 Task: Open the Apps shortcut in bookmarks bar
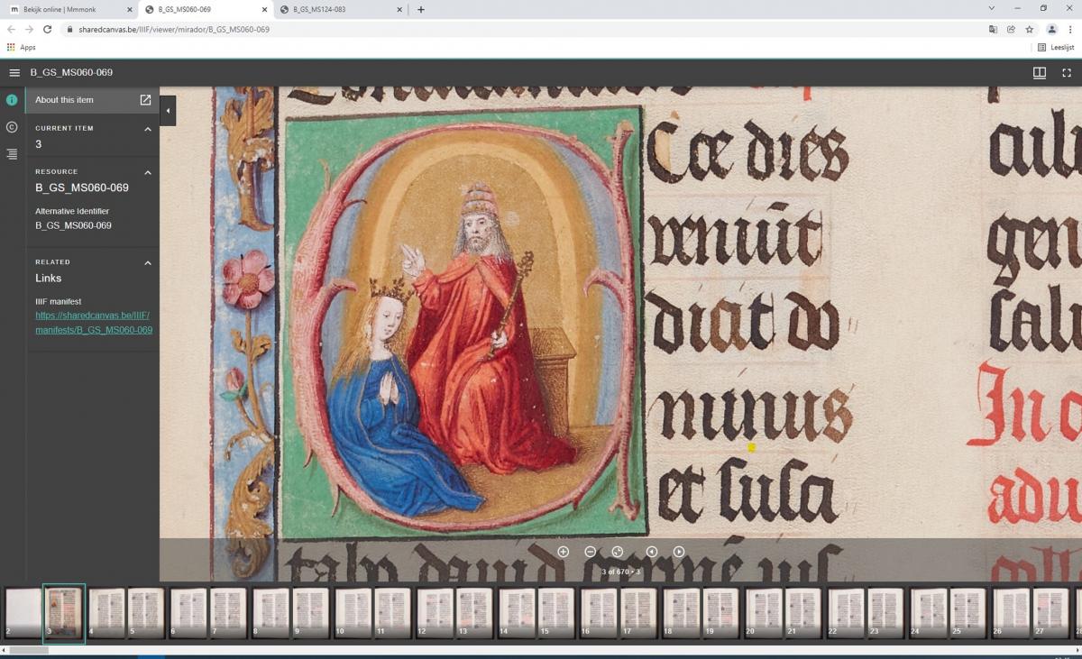[21, 48]
